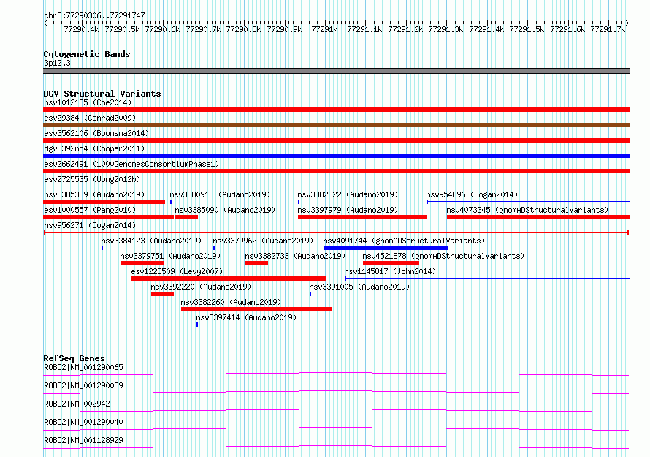Open esv3562106 (Boomsma2014) variant label

(96, 133)
